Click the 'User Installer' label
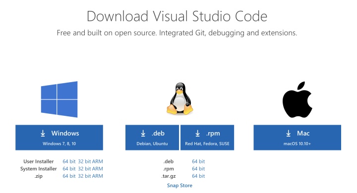Image resolution: width=357 pixels, height=193 pixels. pos(39,161)
